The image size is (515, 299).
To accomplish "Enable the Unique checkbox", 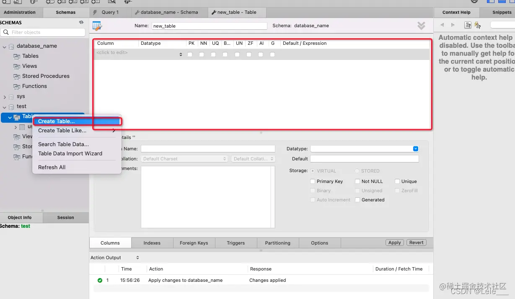I will point(397,181).
